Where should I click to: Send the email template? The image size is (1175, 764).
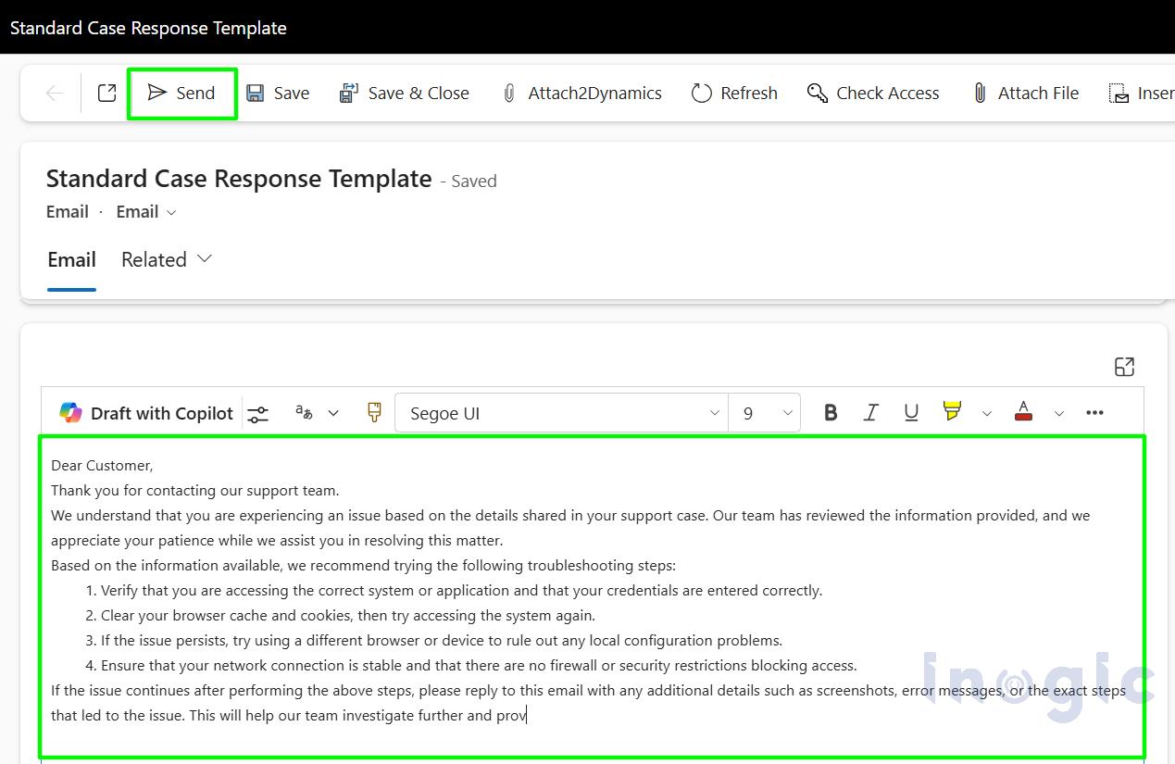point(181,93)
